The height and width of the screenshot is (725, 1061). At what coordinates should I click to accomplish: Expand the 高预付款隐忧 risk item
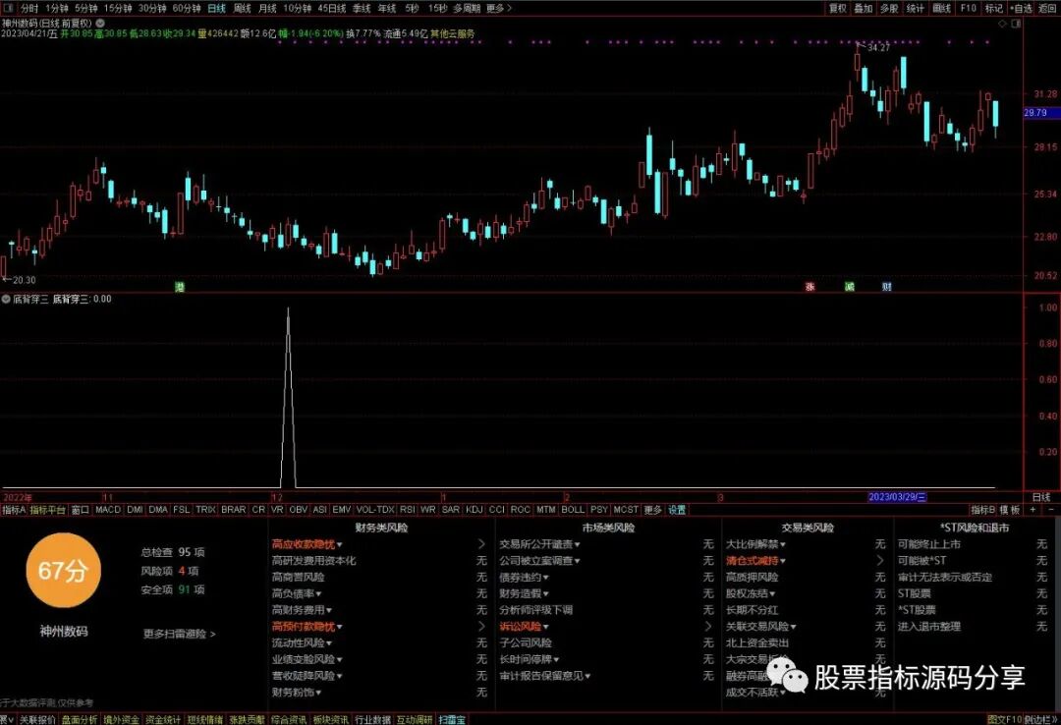(x=307, y=626)
